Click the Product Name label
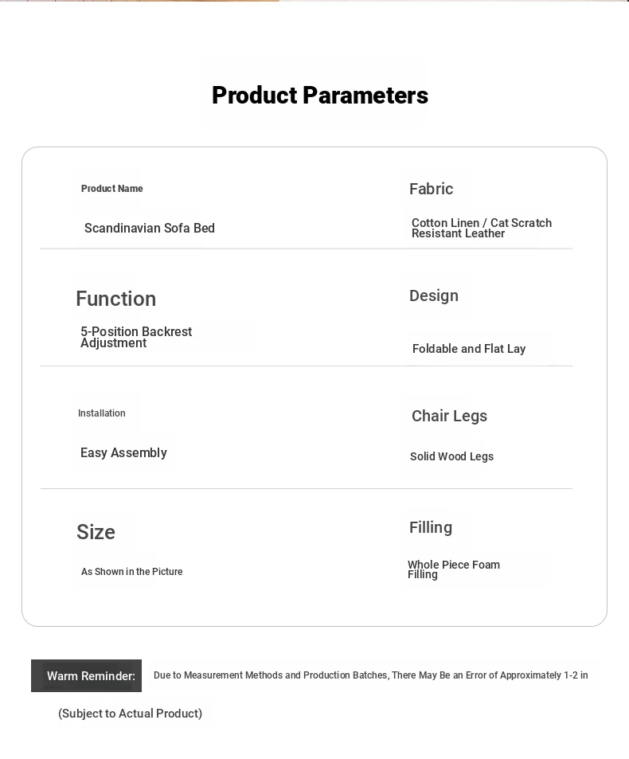Screen dimensions: 629x759 (x=112, y=189)
